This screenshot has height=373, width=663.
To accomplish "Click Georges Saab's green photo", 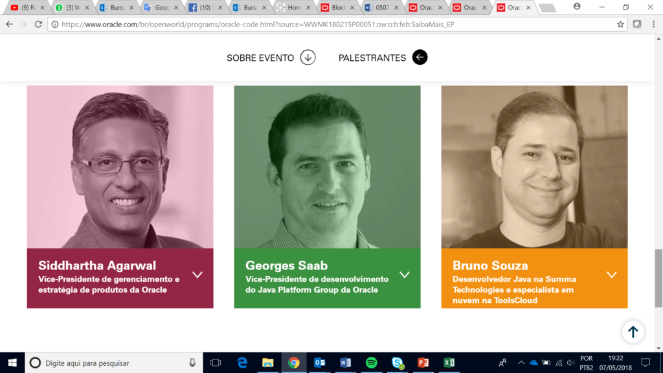I will pos(327,167).
